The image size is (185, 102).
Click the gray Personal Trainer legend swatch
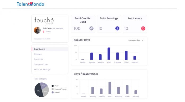pyautogui.click(x=53, y=89)
